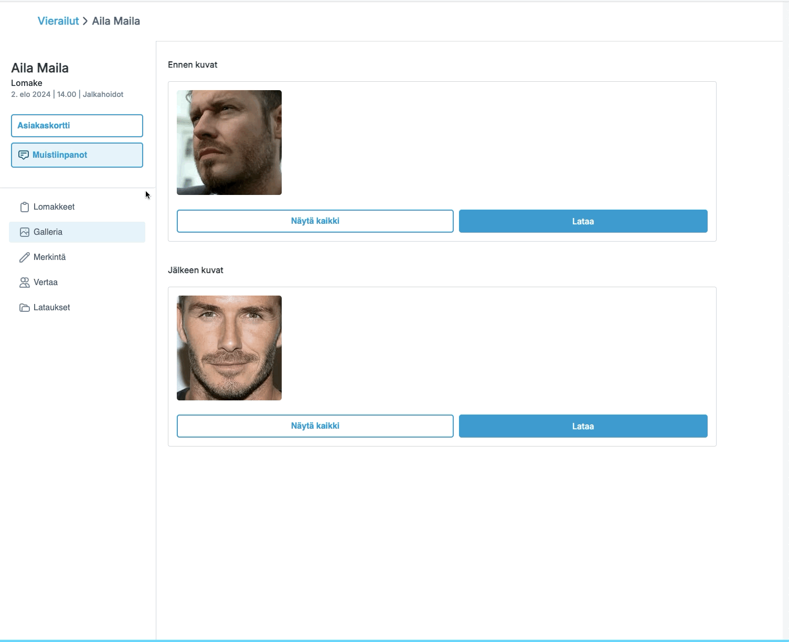Click the Aila Maila sidebar heading
Screen dimensions: 789x642
40,68
